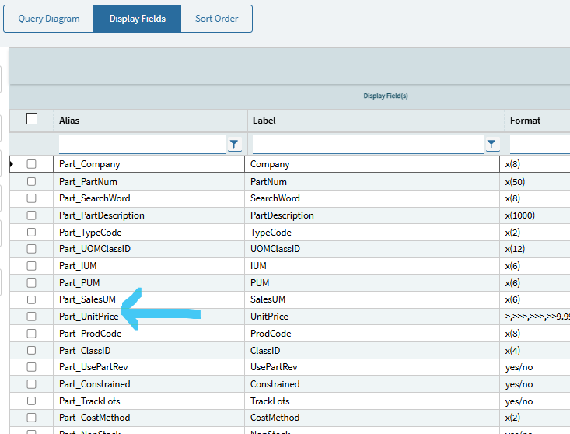570x434 pixels.
Task: Click the Label filter input field
Action: coord(368,144)
